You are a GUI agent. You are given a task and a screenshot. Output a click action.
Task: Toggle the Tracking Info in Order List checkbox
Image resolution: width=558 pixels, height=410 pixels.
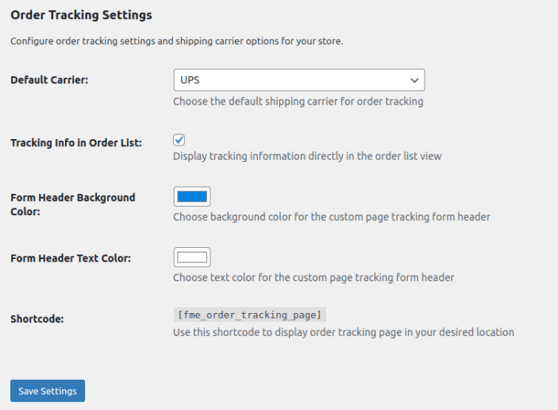(179, 140)
